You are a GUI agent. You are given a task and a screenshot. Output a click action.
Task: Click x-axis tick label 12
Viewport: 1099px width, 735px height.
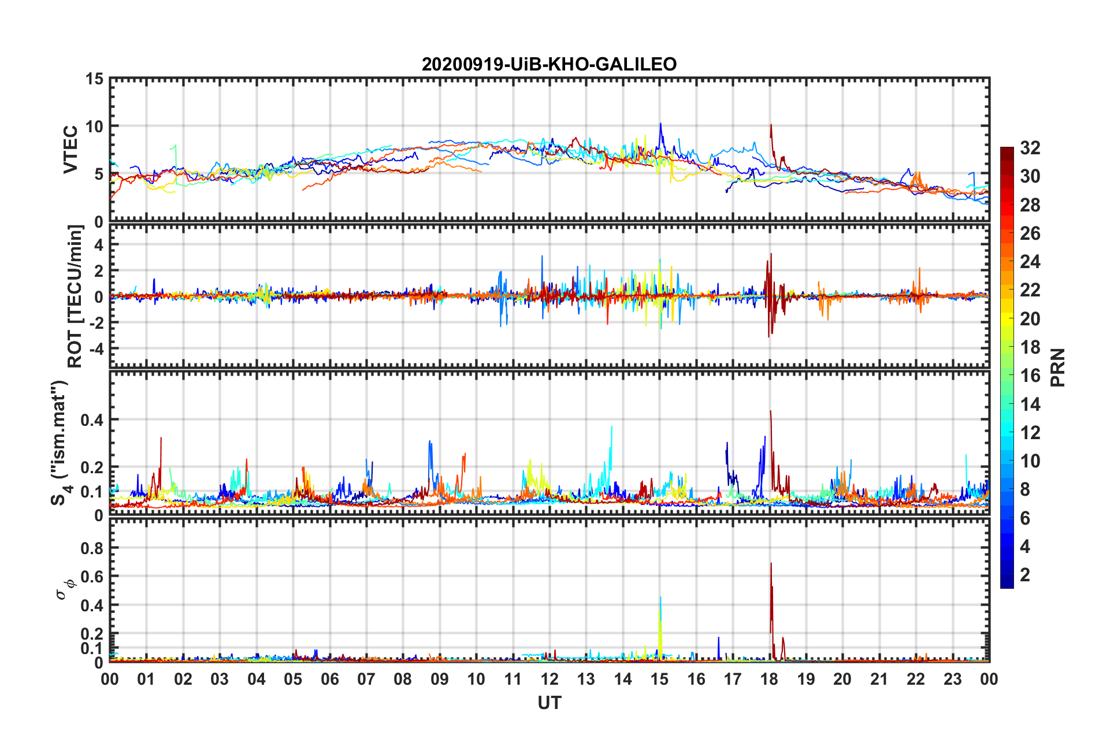pyautogui.click(x=549, y=679)
